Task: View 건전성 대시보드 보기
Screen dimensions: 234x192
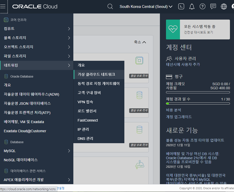Action: pyautogui.click(x=198, y=32)
